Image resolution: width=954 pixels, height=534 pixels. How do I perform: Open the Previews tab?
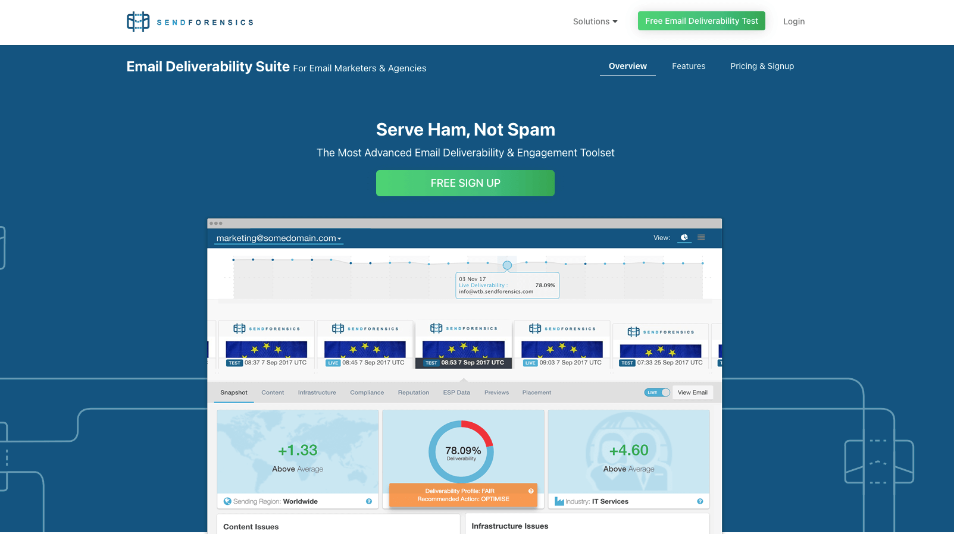coord(497,392)
